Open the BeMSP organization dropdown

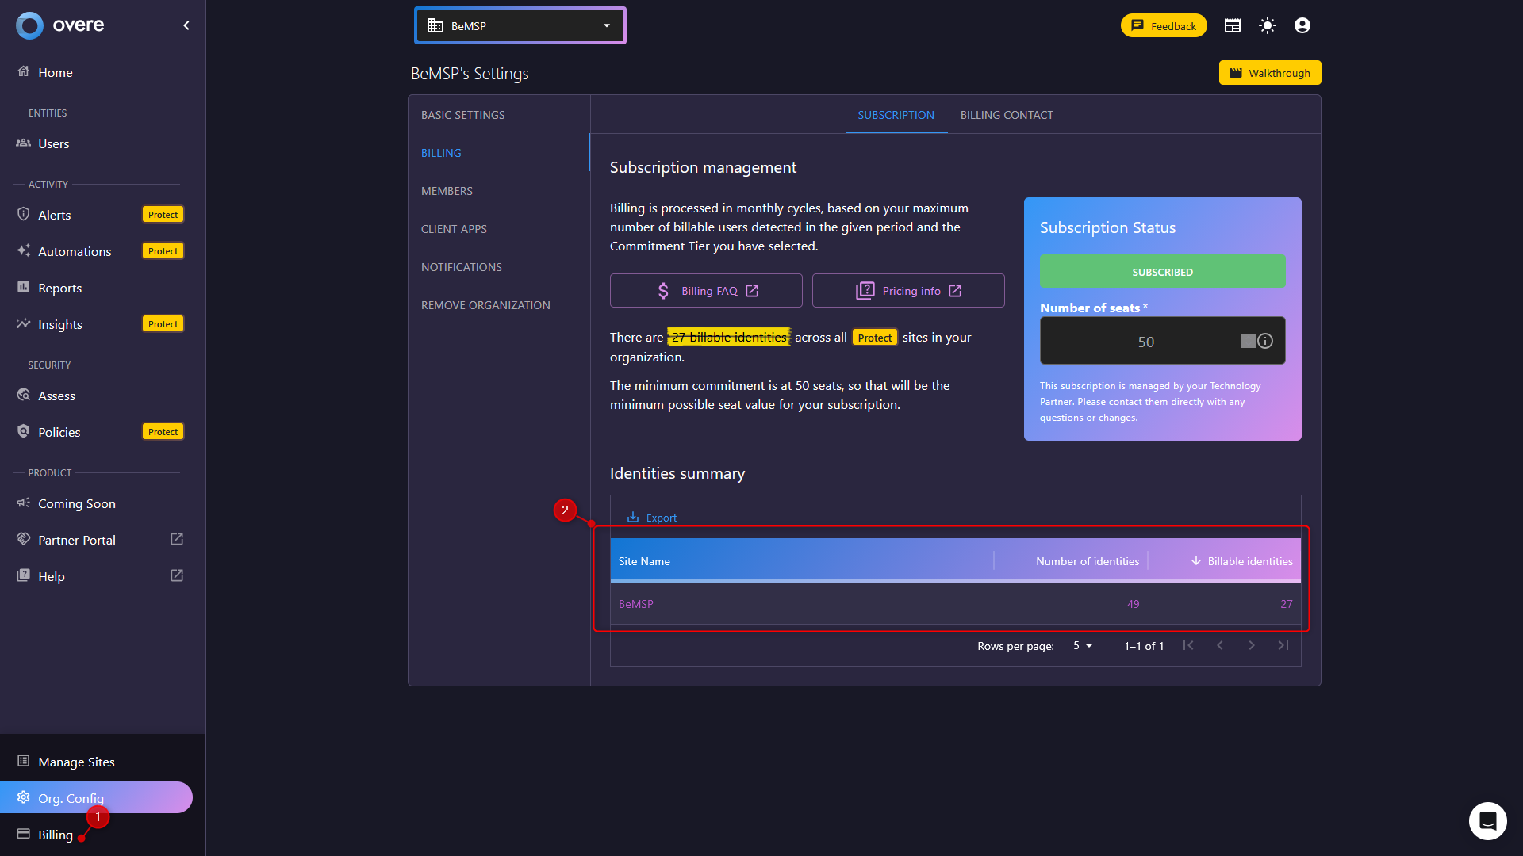(x=520, y=25)
